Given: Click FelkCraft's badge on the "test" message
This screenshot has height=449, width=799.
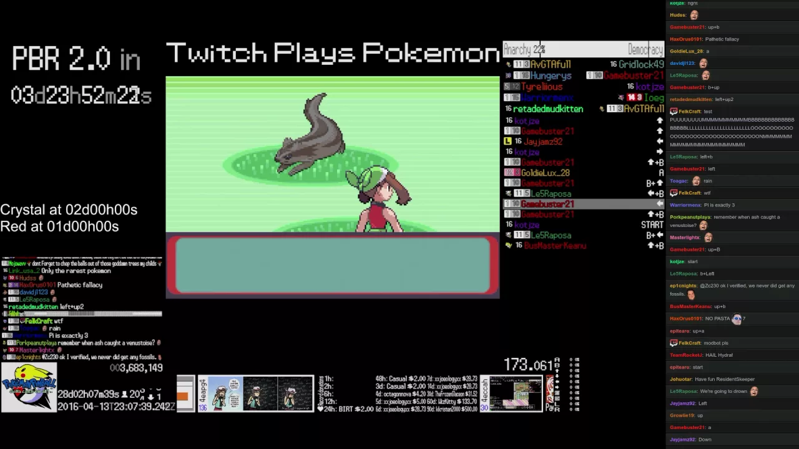Looking at the screenshot, I should tap(674, 112).
